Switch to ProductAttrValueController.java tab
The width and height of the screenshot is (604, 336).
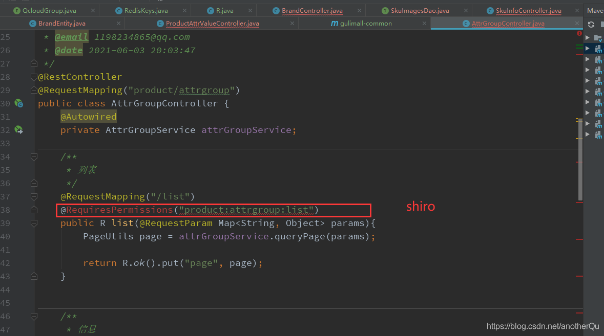coord(212,24)
